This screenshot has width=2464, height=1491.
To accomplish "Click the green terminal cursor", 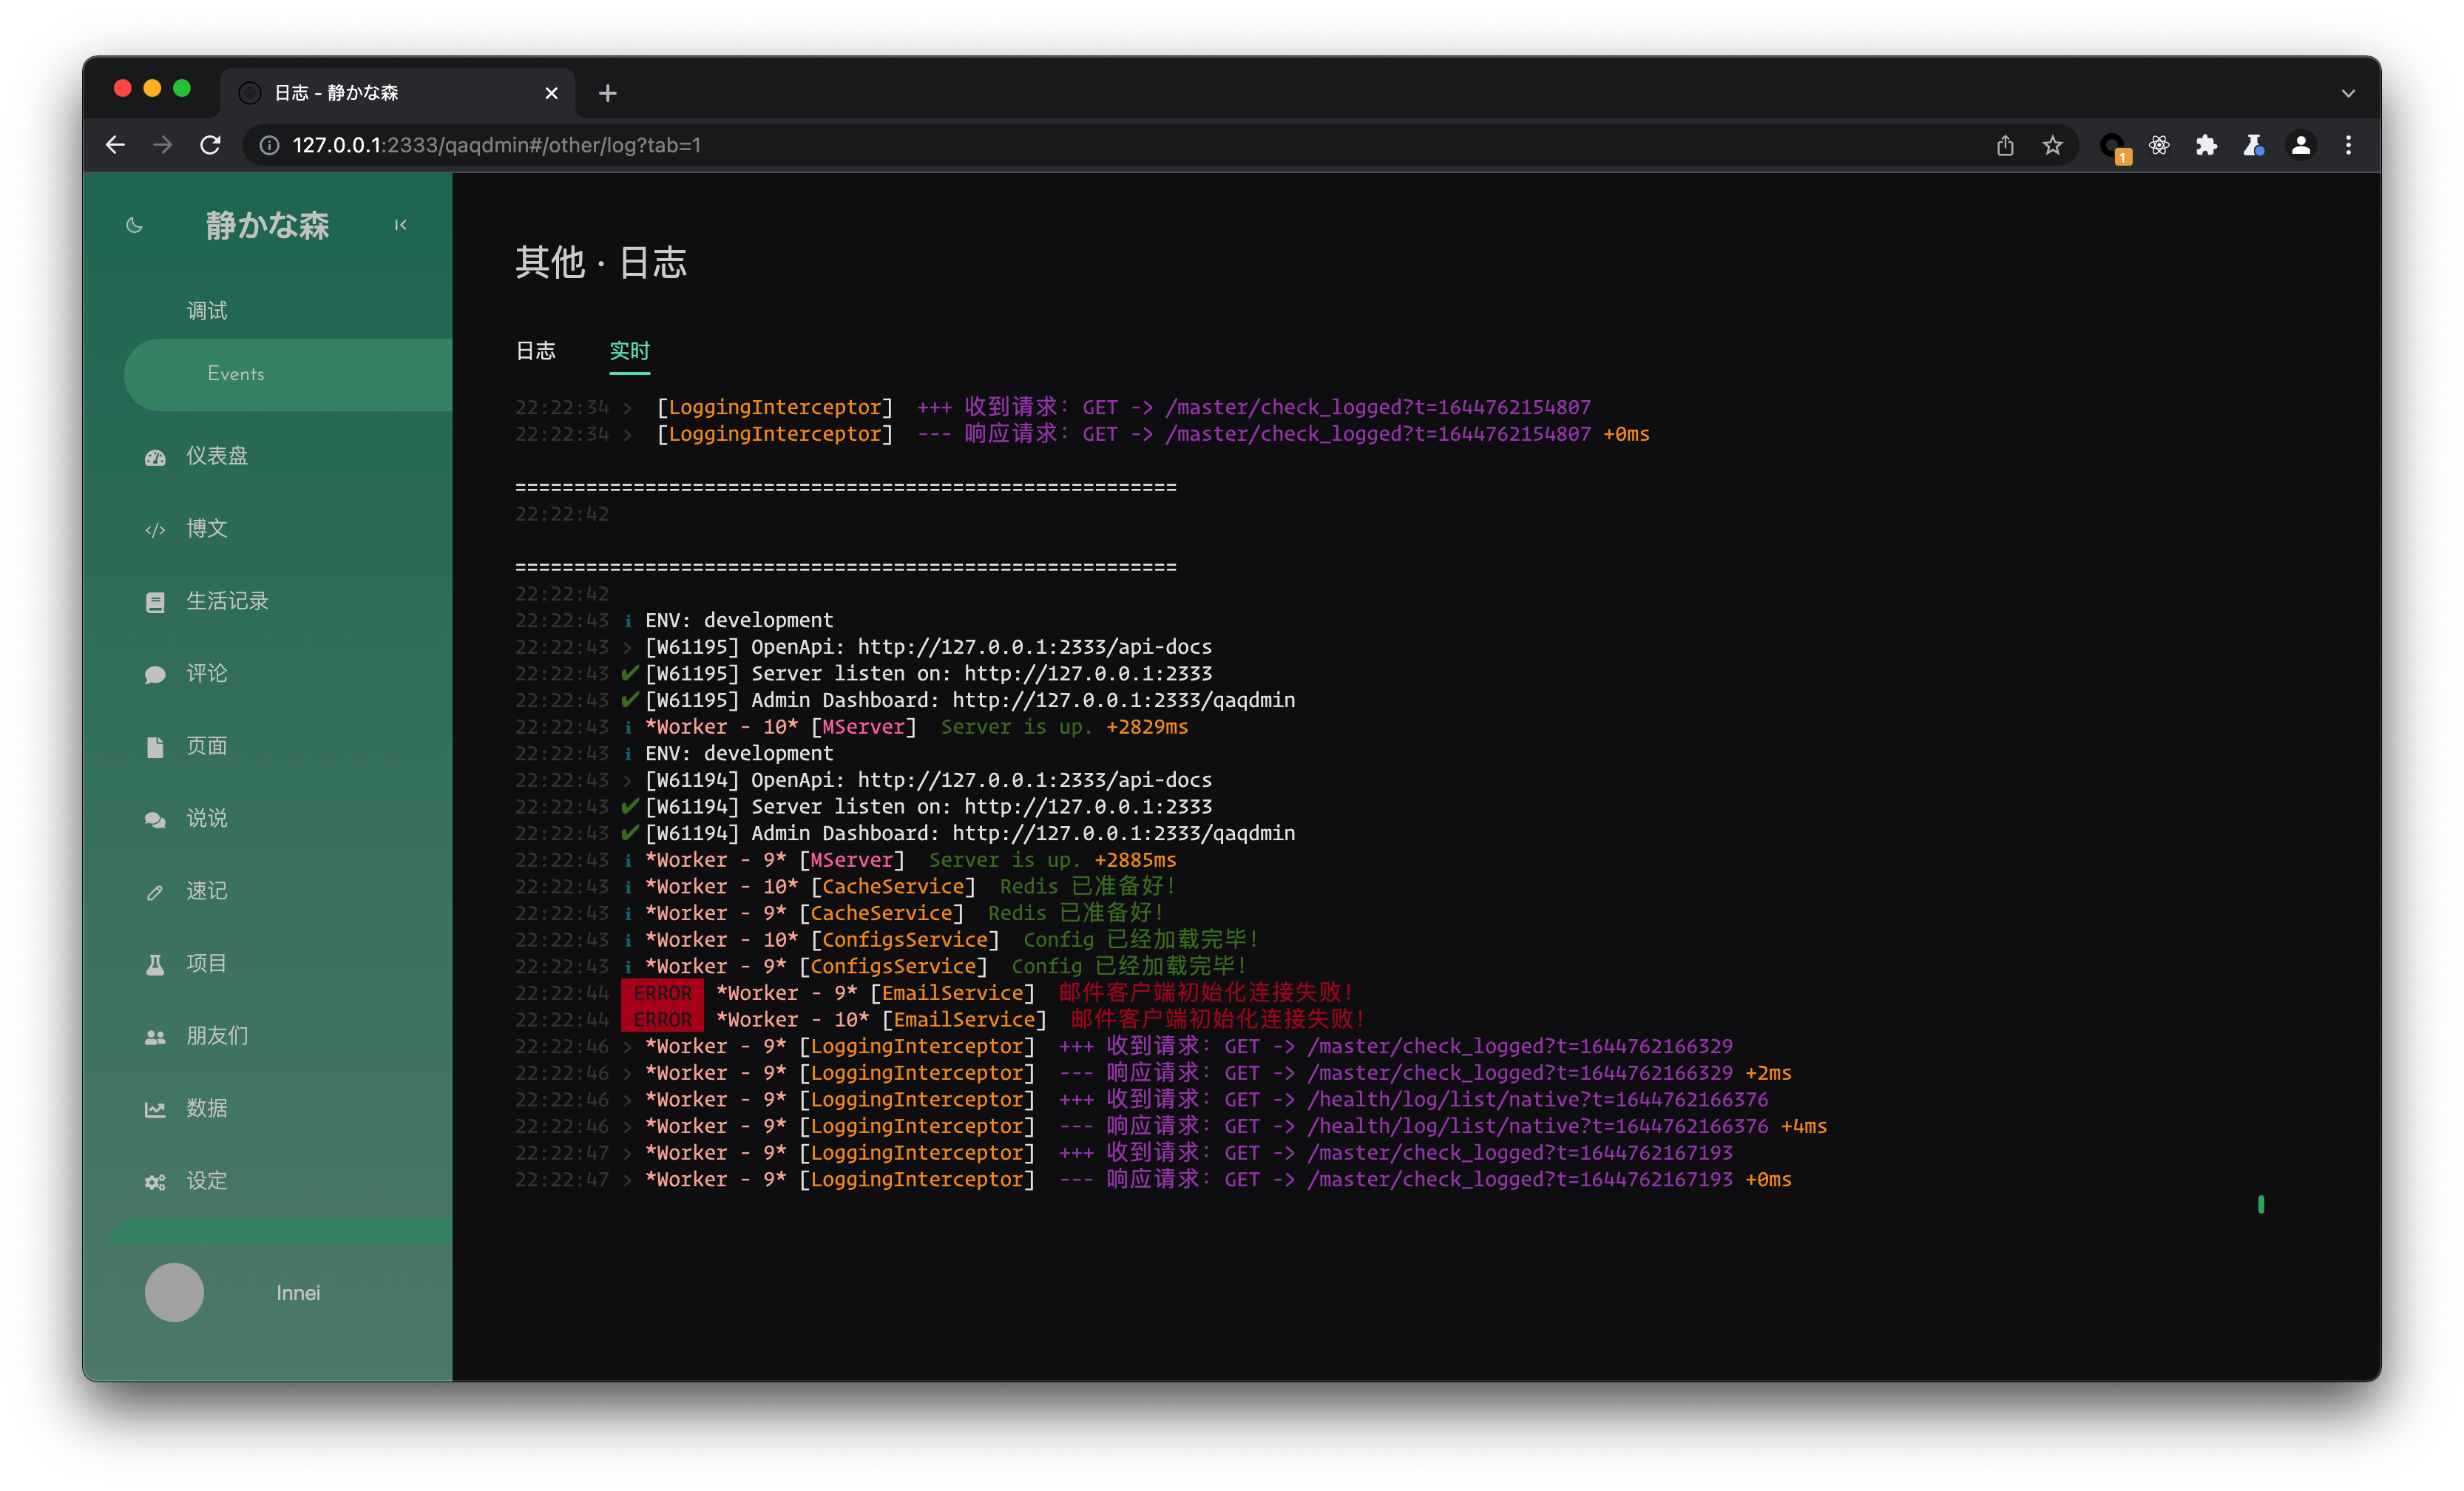I will [x=2261, y=1205].
